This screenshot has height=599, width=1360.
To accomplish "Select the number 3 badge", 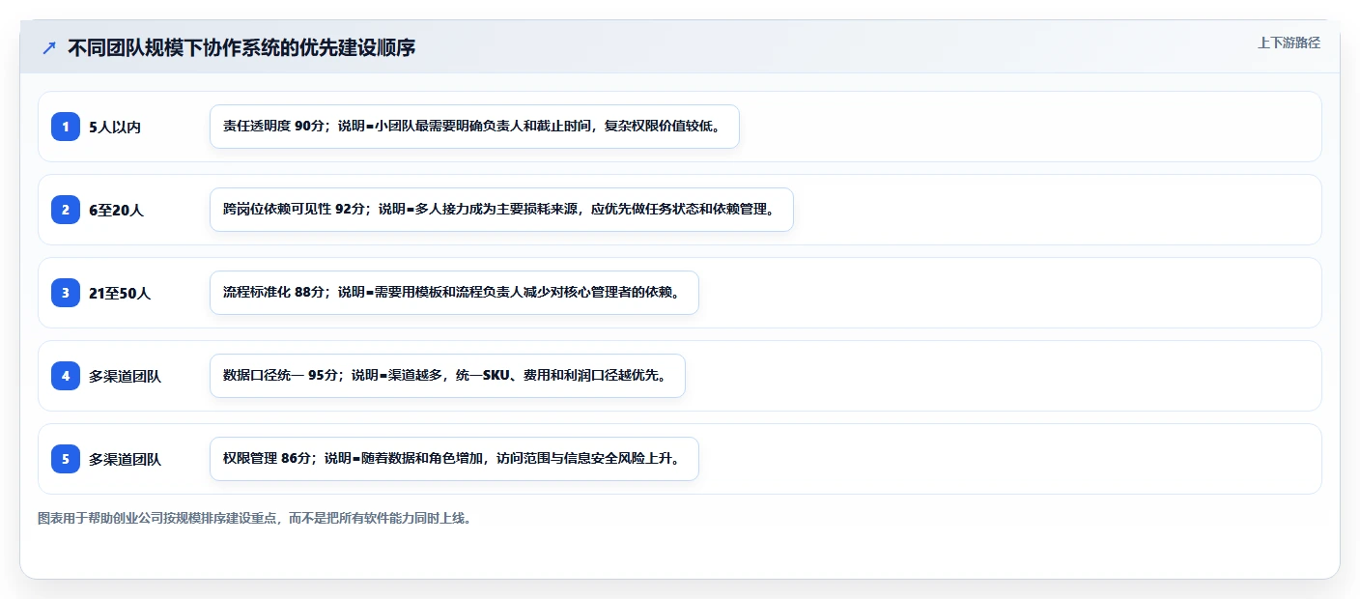I will coord(66,293).
